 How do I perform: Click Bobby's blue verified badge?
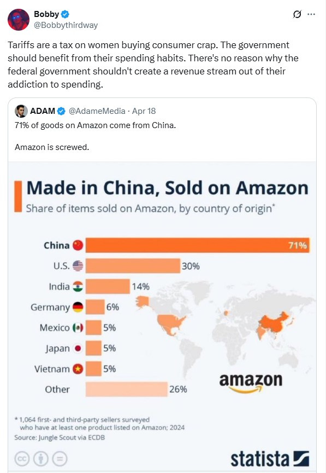(65, 14)
